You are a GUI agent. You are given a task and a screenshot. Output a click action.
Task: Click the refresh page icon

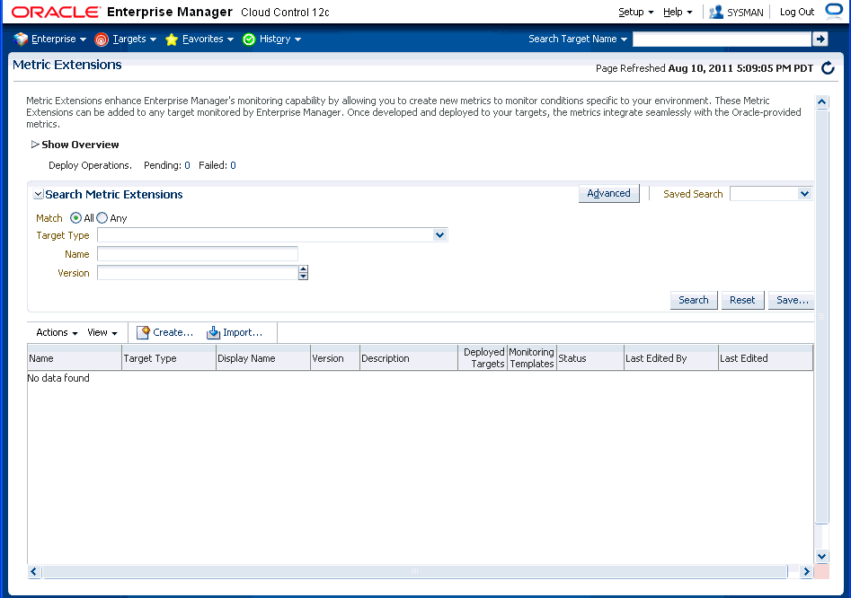[828, 67]
